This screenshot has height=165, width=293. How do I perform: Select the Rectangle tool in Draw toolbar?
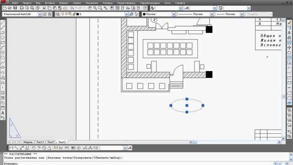(x=3, y=43)
